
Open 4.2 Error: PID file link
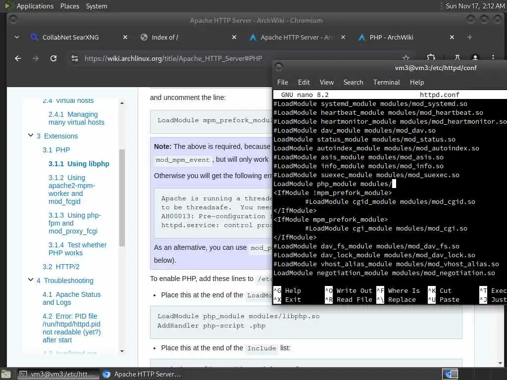[71, 328]
